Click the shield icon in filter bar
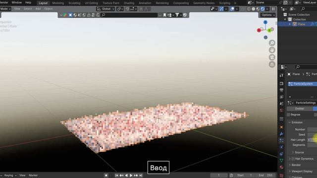Viewport: 317px width, 178px height. pos(185,15)
